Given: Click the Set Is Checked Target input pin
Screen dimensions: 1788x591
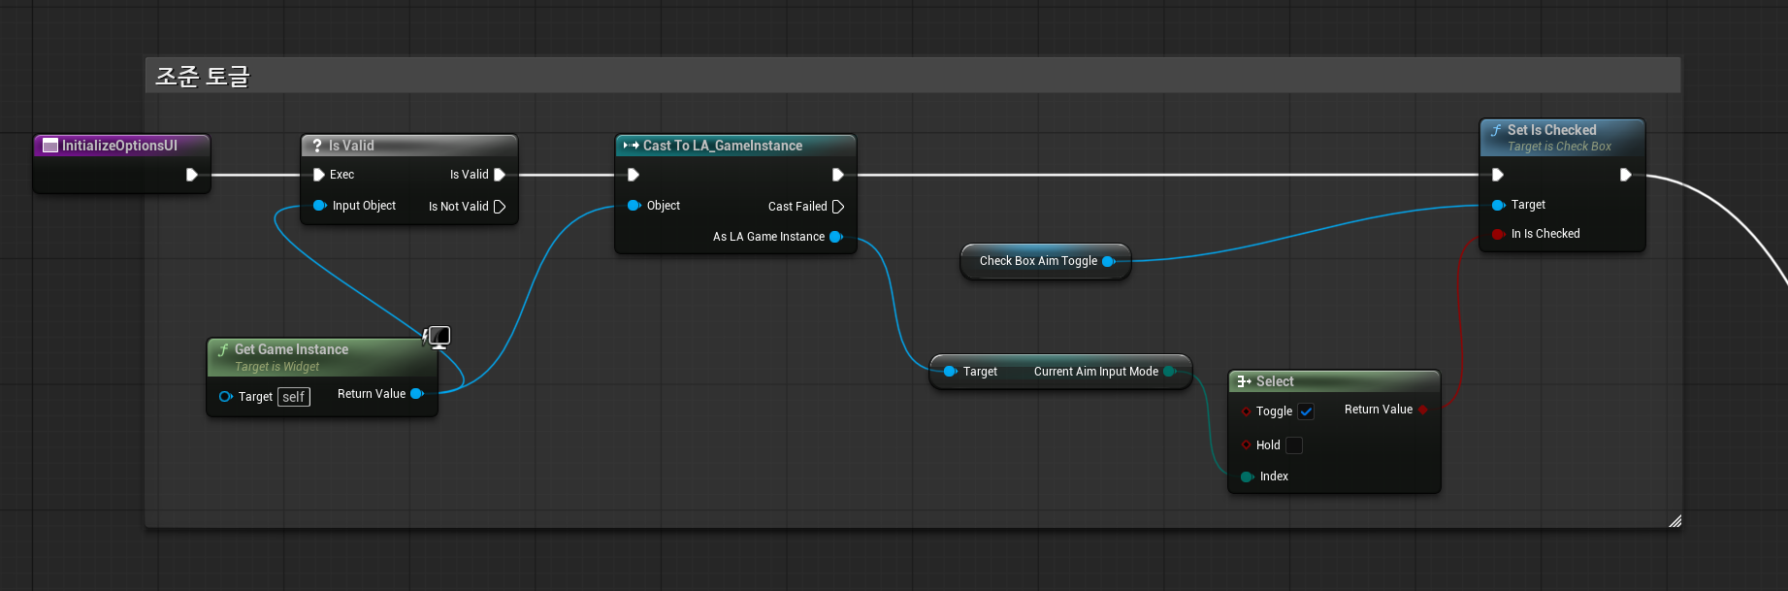Looking at the screenshot, I should [x=1498, y=205].
